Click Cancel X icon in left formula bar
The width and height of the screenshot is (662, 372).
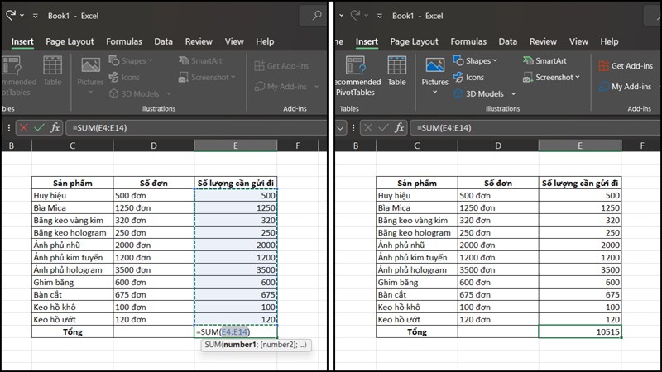pyautogui.click(x=24, y=128)
